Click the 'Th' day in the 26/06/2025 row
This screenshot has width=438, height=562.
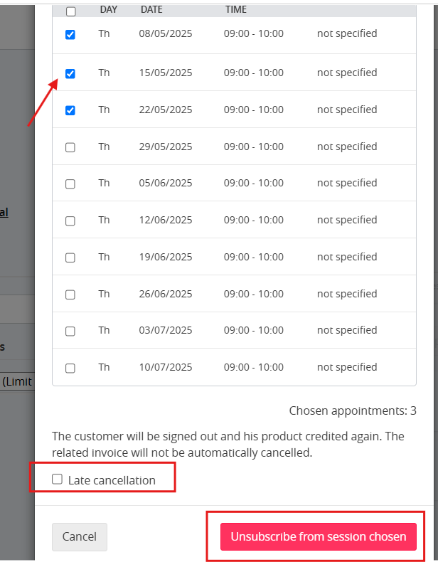104,294
